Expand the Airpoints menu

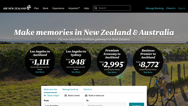[74, 8]
